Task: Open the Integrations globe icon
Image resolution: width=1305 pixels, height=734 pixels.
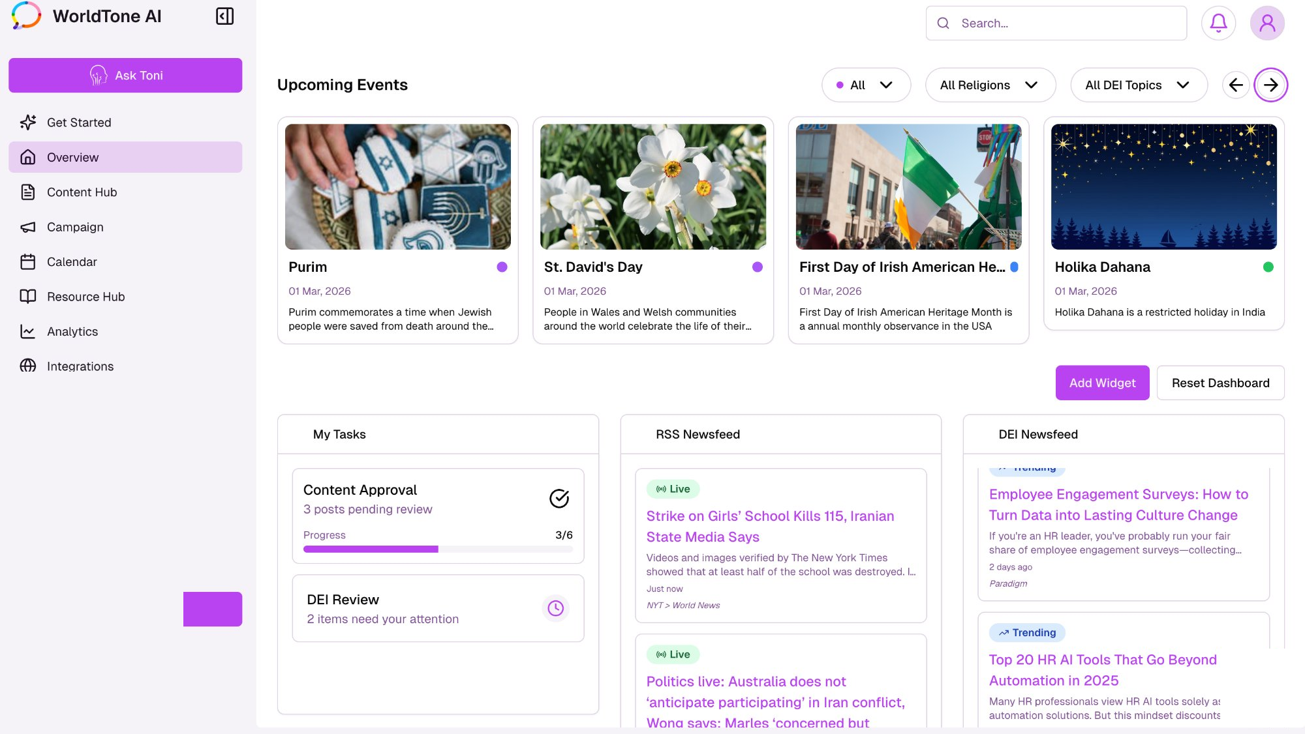Action: point(28,366)
